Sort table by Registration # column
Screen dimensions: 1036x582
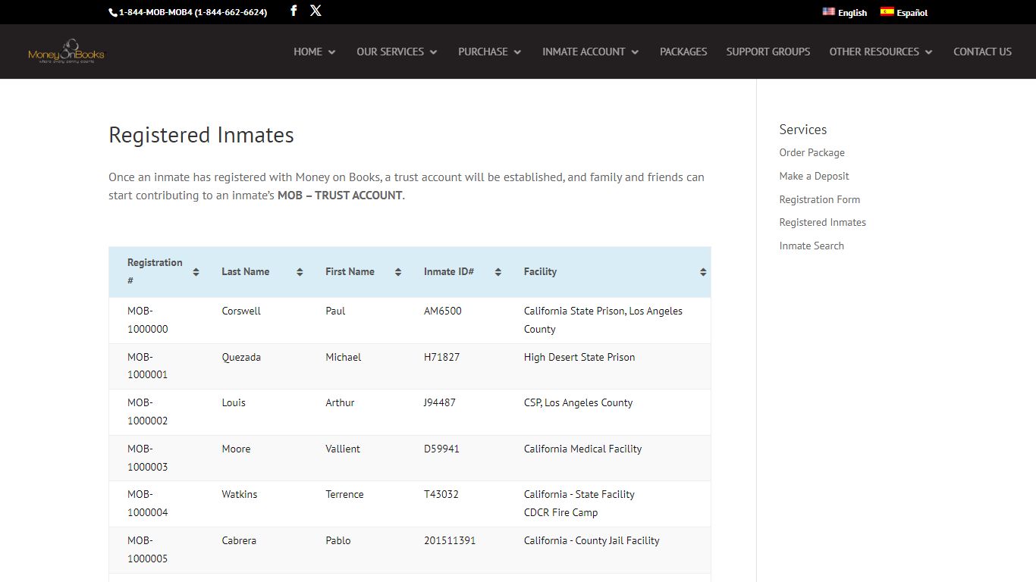tap(196, 272)
